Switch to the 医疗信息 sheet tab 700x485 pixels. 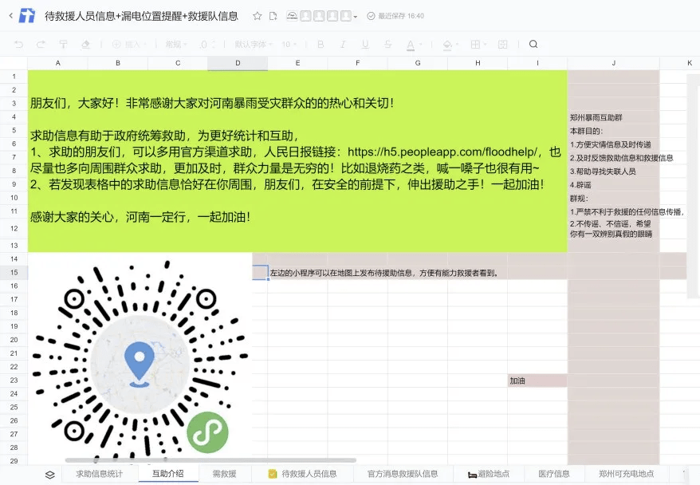pyautogui.click(x=553, y=474)
